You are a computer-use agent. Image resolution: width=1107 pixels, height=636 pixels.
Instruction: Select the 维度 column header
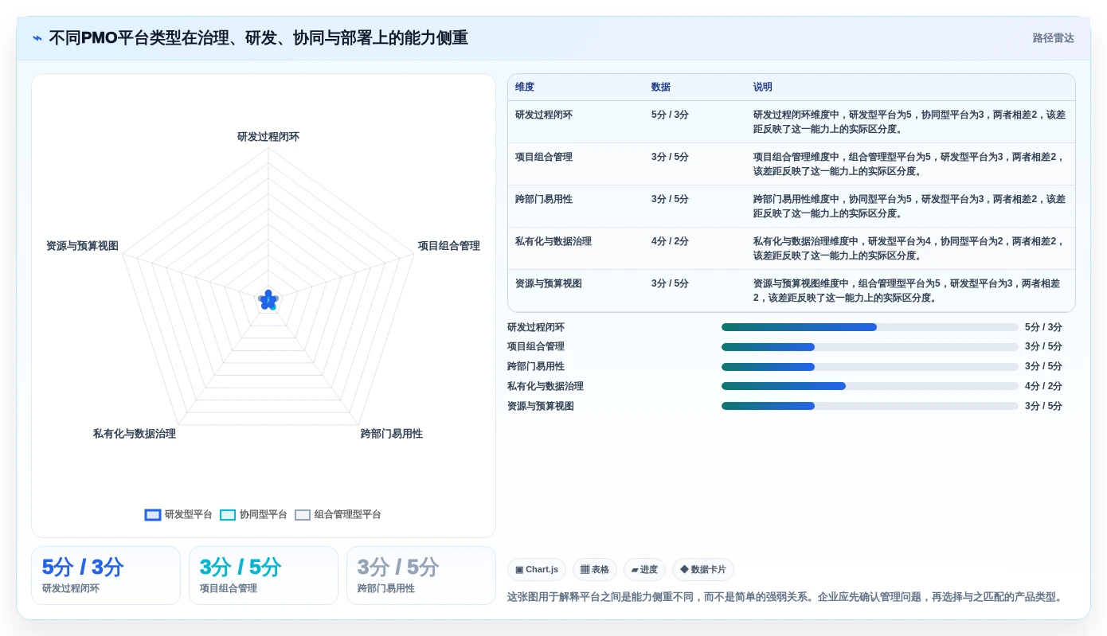(525, 88)
